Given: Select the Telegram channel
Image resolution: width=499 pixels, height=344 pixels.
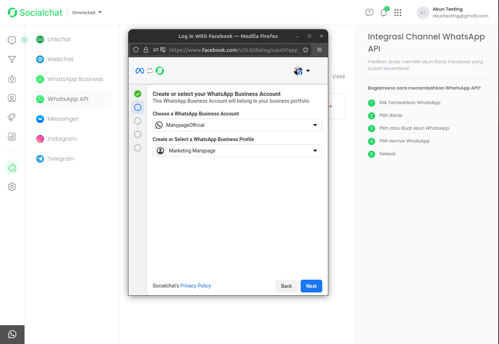Looking at the screenshot, I should coord(61,158).
